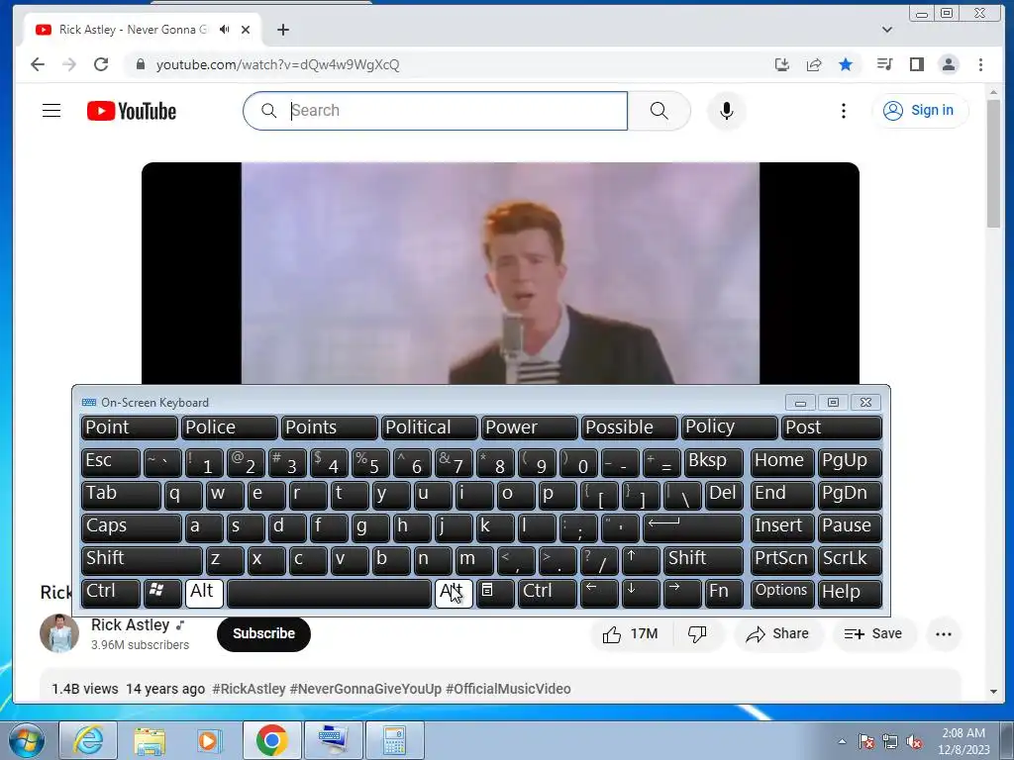Open Internet Explorer from taskbar
Viewport: 1014px width, 760px height.
pos(88,740)
